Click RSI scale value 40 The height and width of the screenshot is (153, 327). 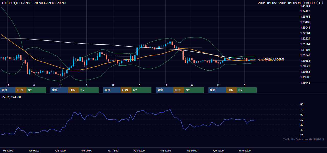click(x=302, y=125)
